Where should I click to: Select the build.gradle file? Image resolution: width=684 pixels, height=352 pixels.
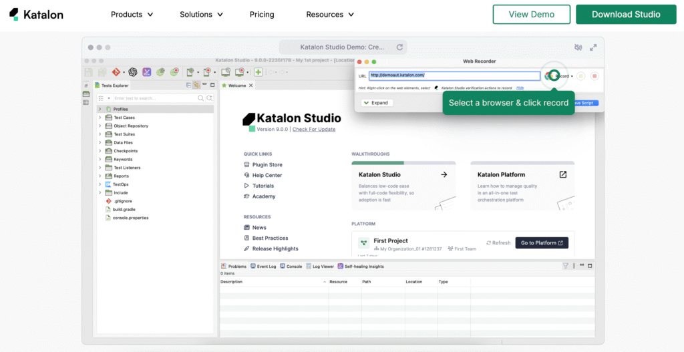coord(120,209)
